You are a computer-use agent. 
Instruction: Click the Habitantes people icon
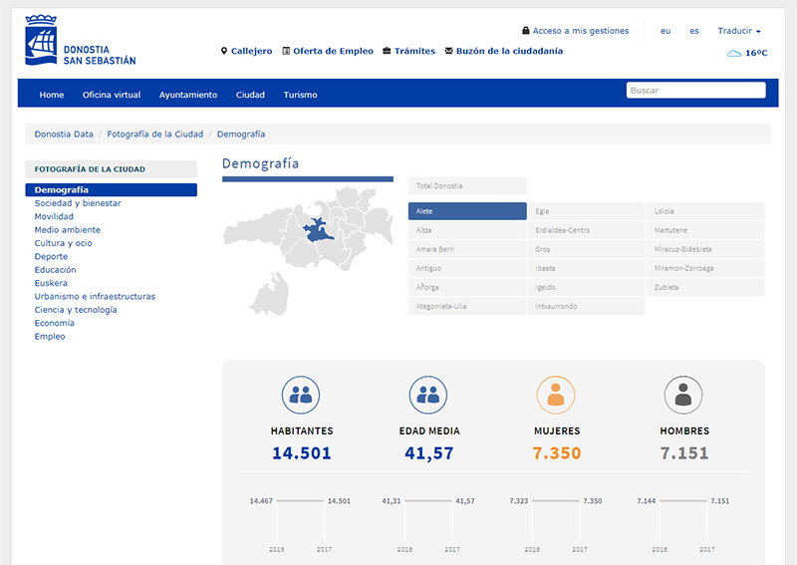[301, 396]
